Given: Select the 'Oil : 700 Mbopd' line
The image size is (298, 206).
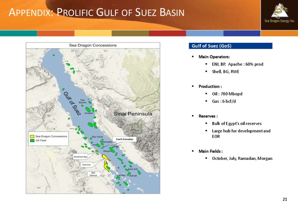Looking at the screenshot, I should tap(227, 94).
